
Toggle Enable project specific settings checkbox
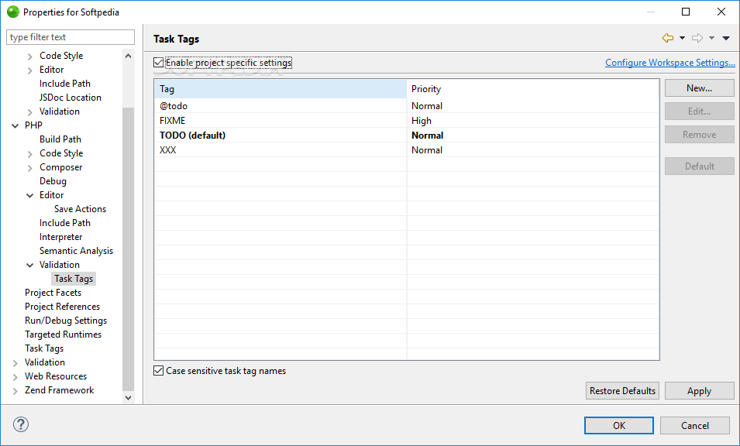tap(159, 63)
